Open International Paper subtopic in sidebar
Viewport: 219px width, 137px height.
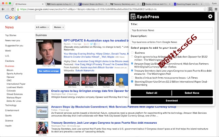click(16, 84)
